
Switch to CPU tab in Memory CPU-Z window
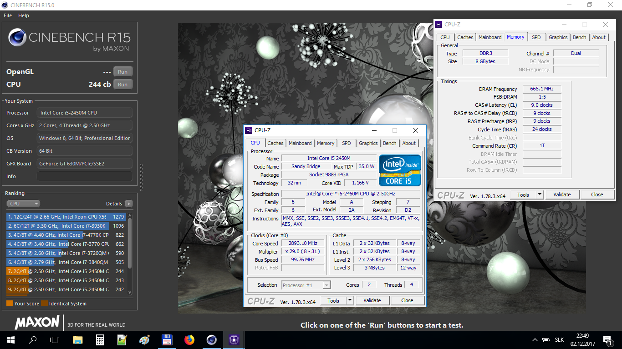[445, 37]
